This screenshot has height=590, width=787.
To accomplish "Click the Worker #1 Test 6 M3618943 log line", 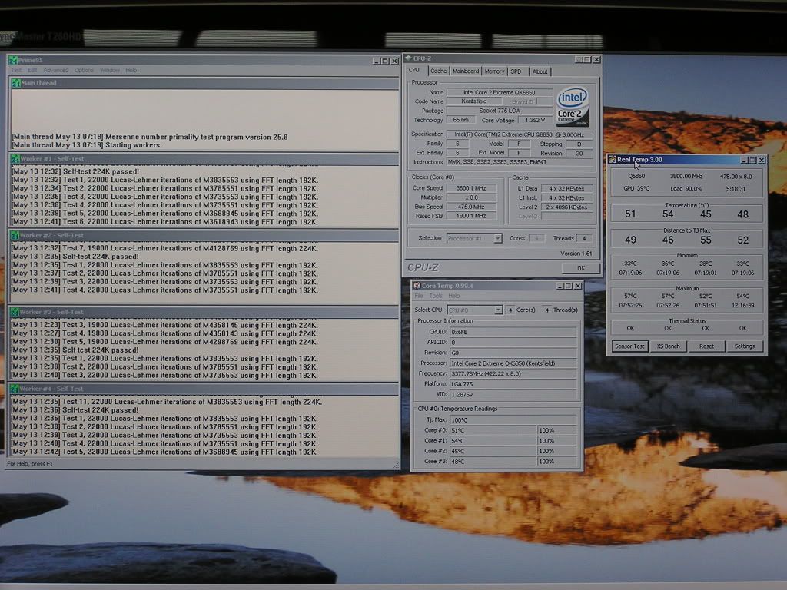I will pos(164,222).
